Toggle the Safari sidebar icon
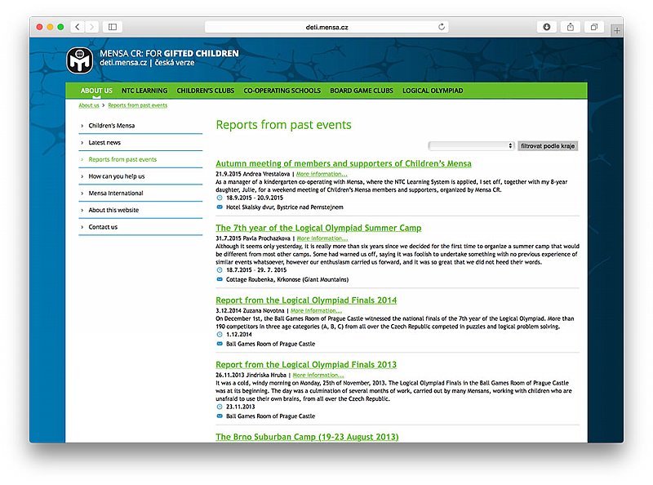The height and width of the screenshot is (485, 653). click(x=113, y=27)
